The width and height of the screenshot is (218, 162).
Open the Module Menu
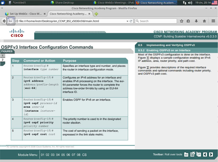[x=28, y=155]
